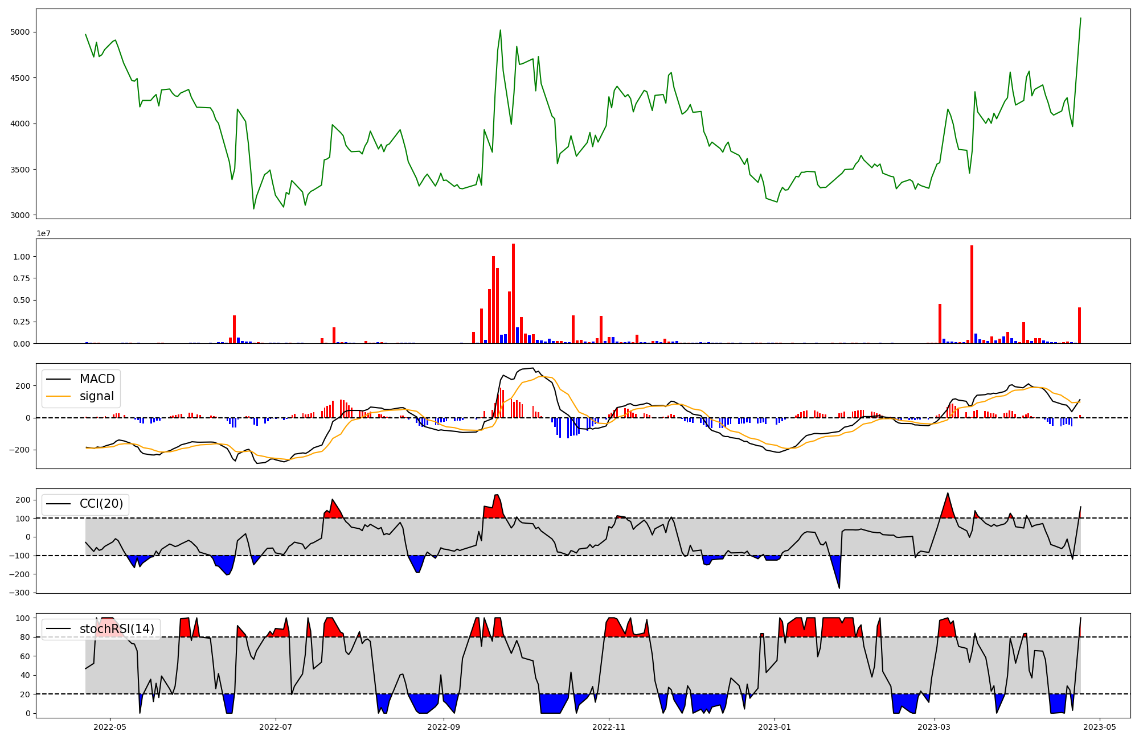Click the 2023-01 x-axis date label
The height and width of the screenshot is (740, 1139).
click(x=775, y=726)
